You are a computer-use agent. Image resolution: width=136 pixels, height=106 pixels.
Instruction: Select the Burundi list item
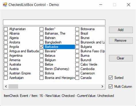pos(86,60)
